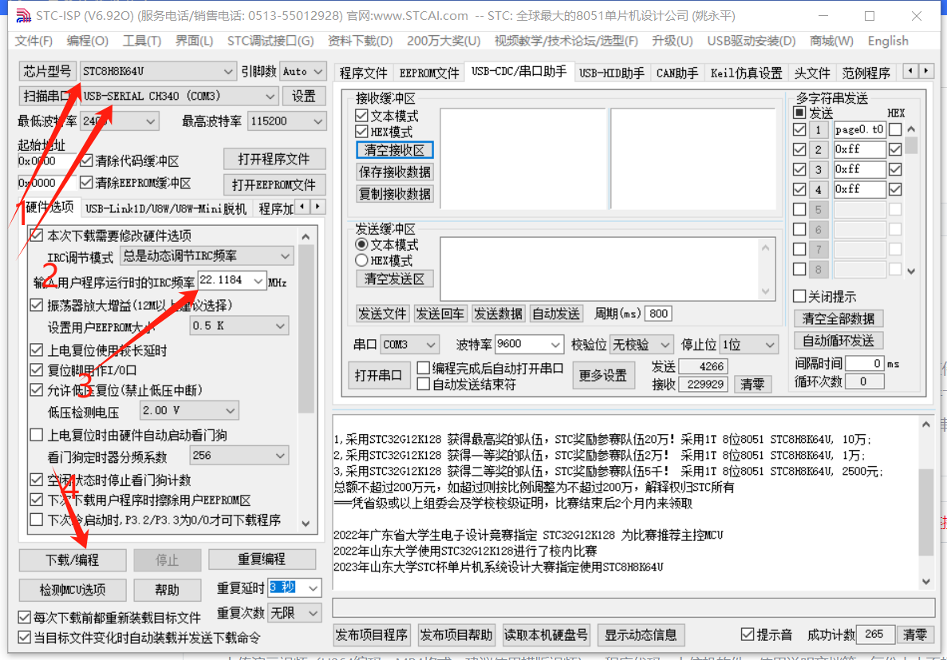
Task: Click the multi-string send list scrollbar
Action: tap(911, 200)
